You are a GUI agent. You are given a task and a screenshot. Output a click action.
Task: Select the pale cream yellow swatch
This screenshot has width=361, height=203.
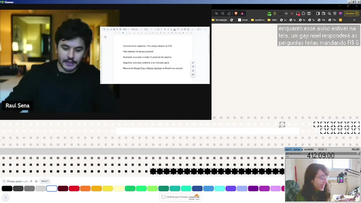[119, 189]
